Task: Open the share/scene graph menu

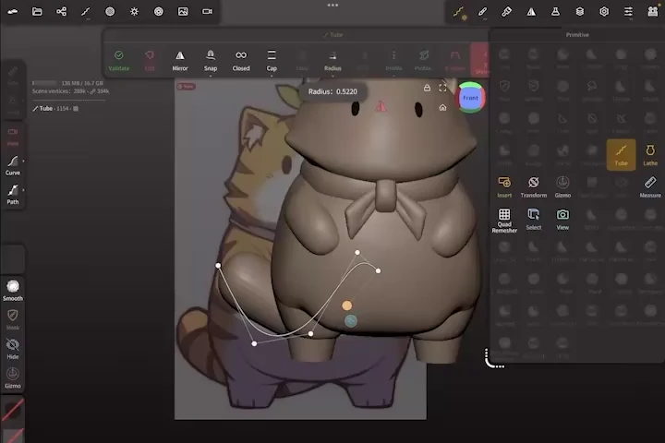Action: coord(61,11)
